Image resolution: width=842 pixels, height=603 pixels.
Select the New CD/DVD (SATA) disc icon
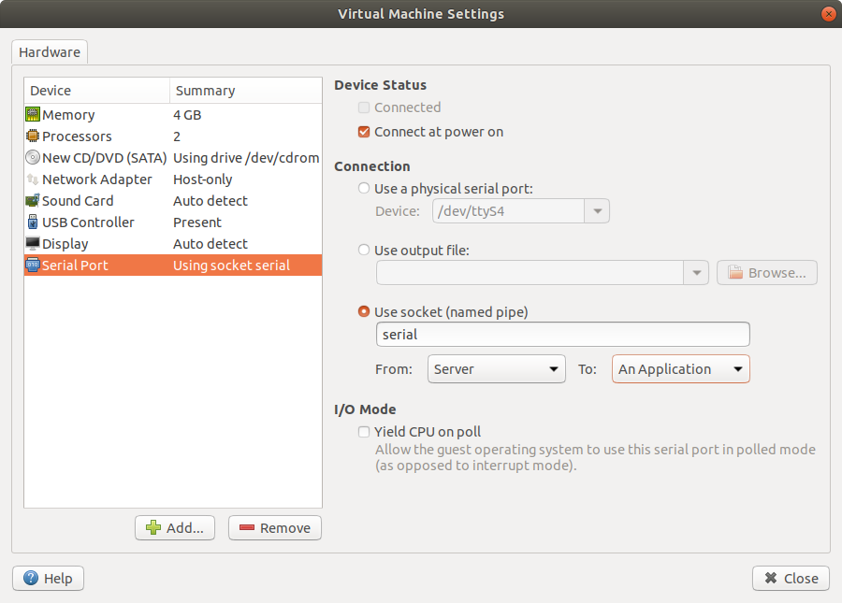tap(33, 157)
